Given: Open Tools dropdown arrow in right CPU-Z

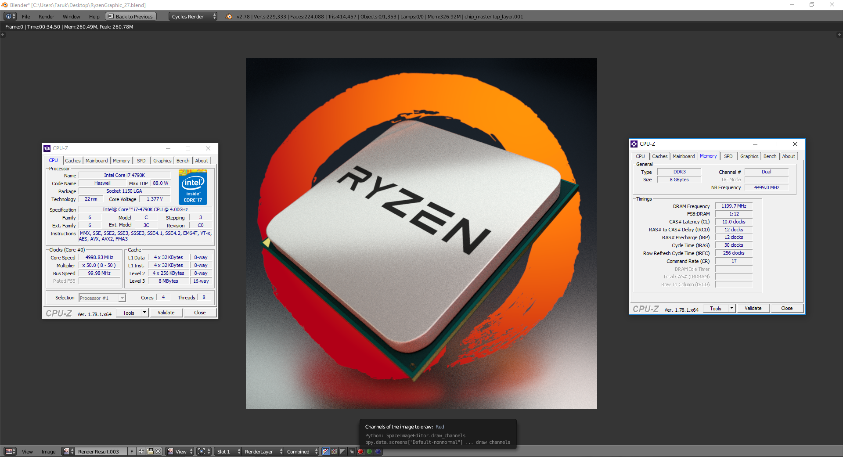Looking at the screenshot, I should point(731,308).
